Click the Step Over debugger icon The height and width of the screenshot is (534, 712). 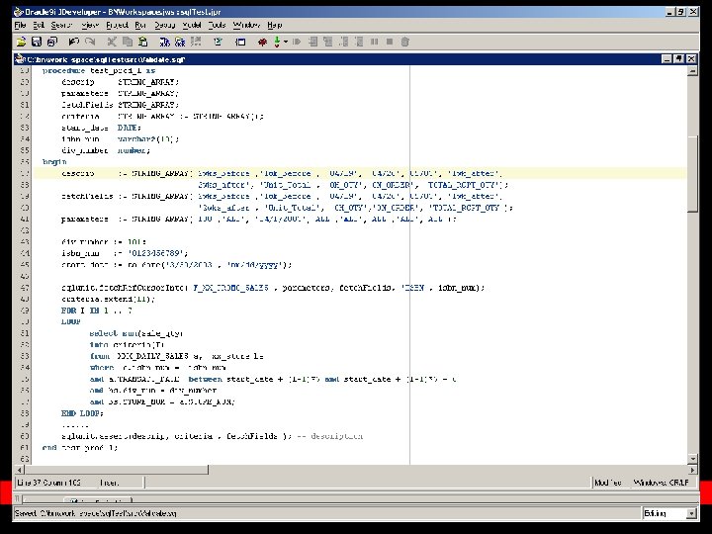click(312, 42)
